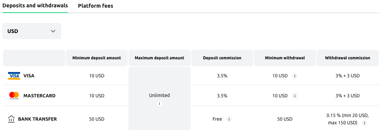Open info icon under Unlimited deposit amount

[x=159, y=104]
